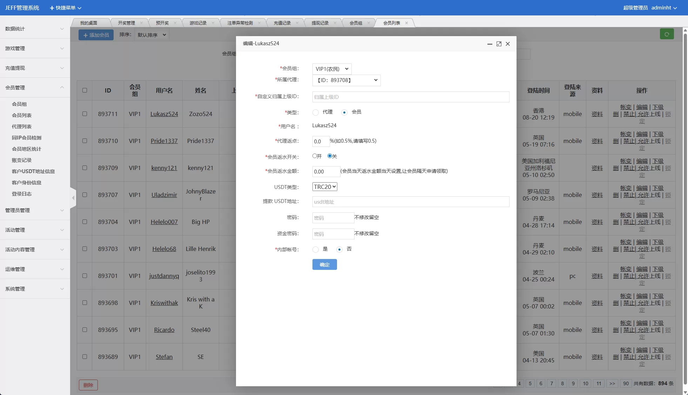The image size is (688, 395).
Task: Close the edit Lukasz524 dialog
Action: point(507,44)
